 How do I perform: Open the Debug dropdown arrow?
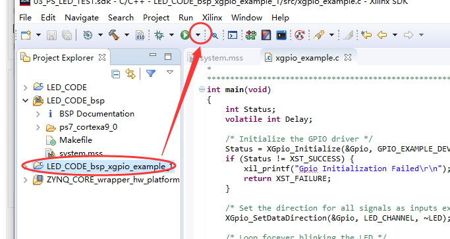(x=171, y=35)
